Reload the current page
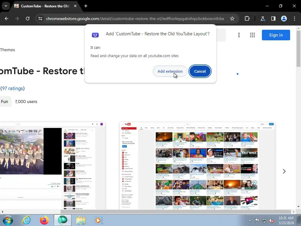 28,19
